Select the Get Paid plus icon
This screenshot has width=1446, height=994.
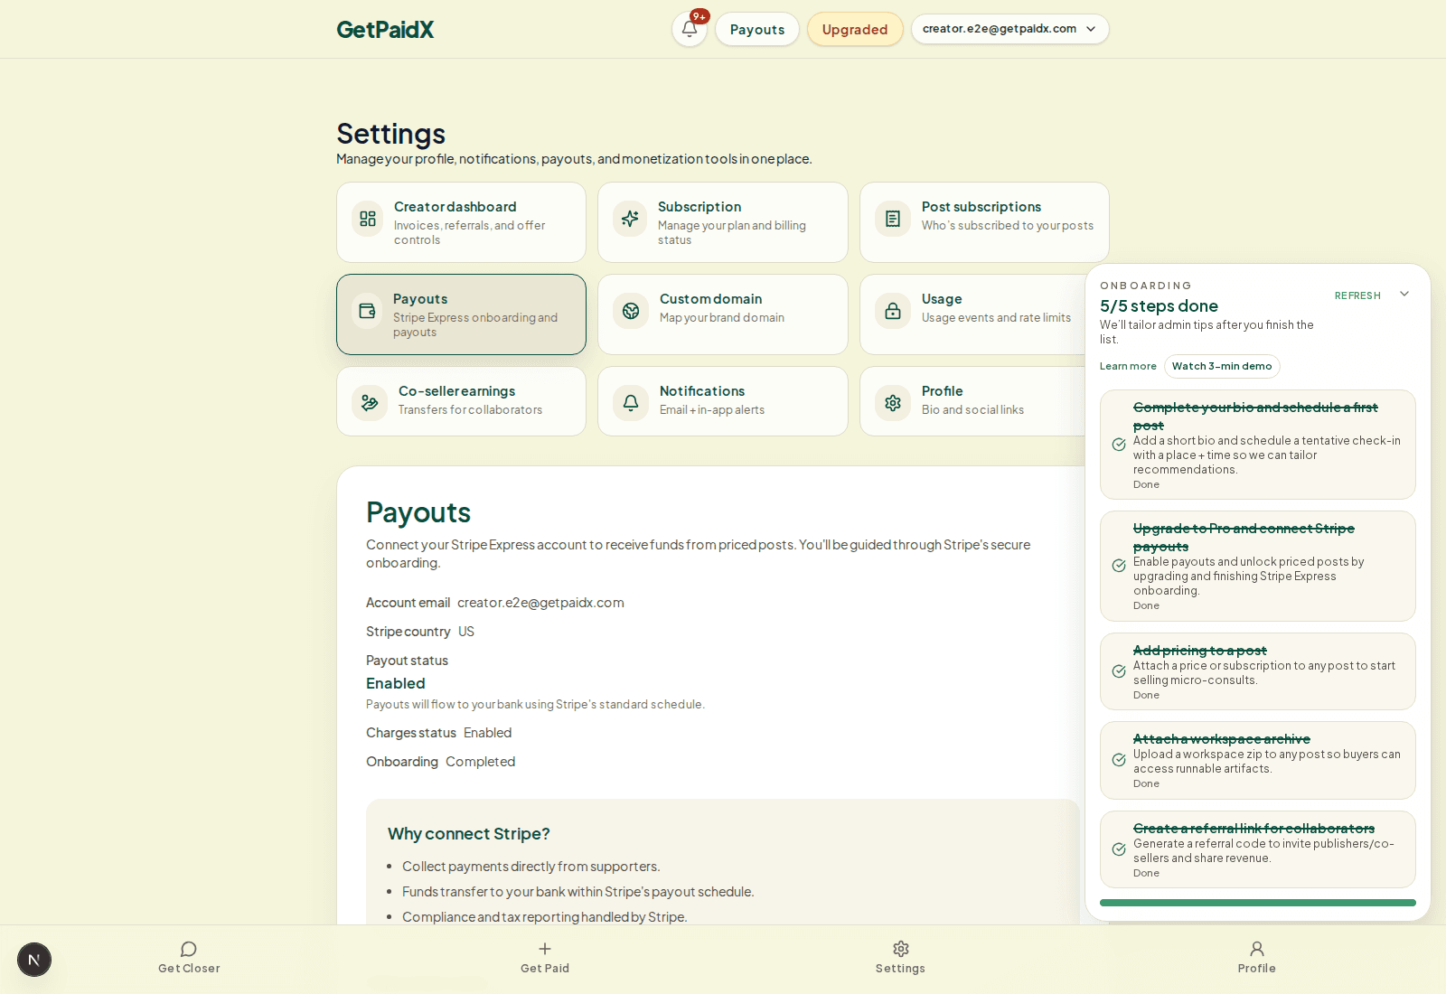point(545,949)
